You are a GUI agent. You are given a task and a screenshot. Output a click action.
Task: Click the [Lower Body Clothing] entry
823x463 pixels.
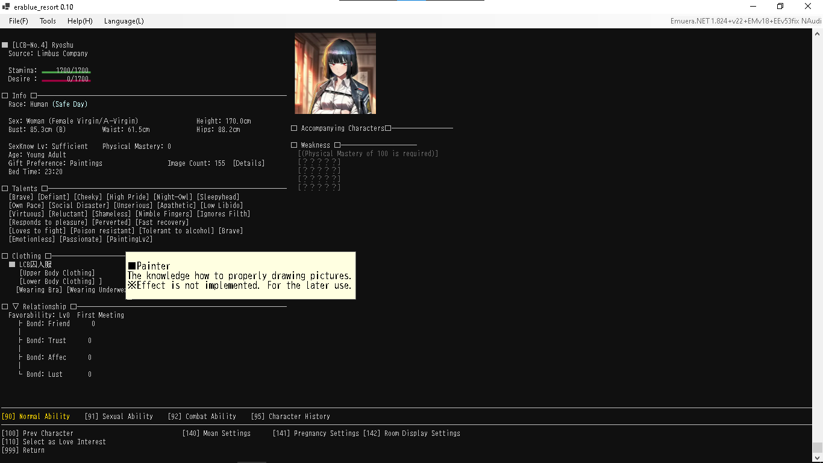[x=57, y=282]
